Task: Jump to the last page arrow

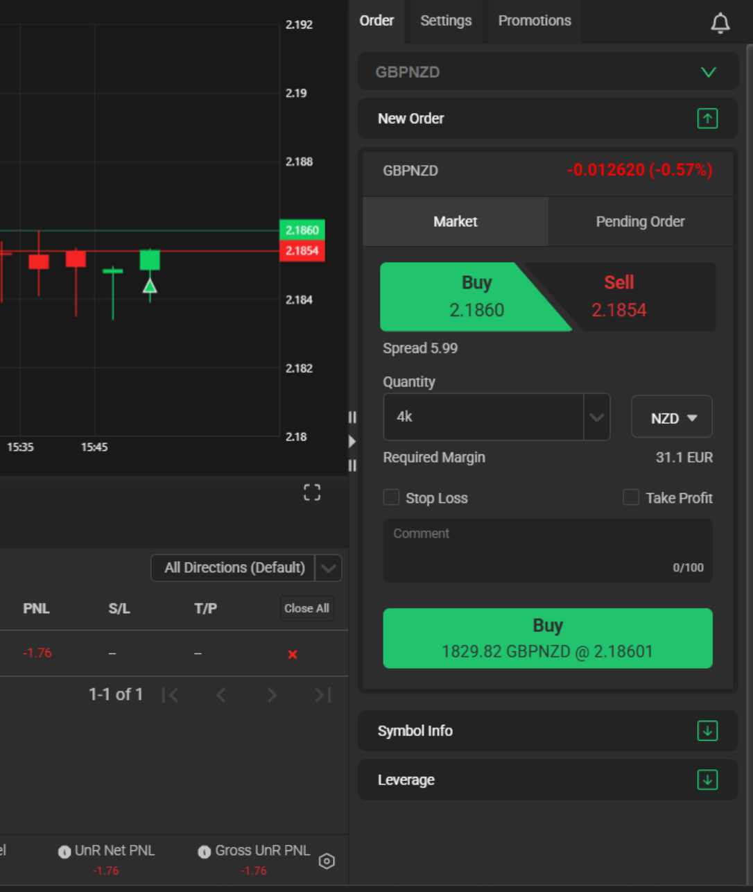Action: 322,695
